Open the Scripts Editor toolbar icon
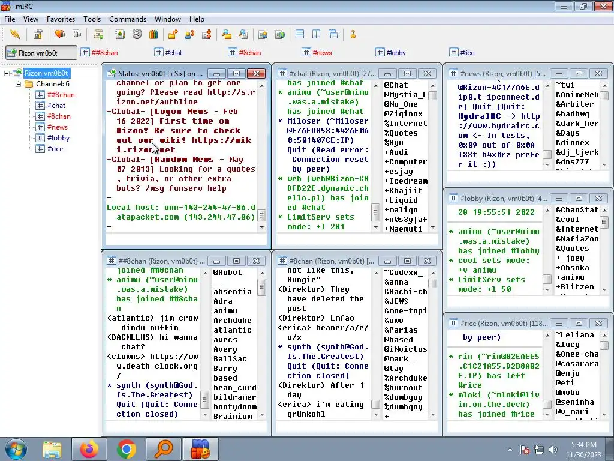The width and height of the screenshot is (614, 461). [x=98, y=34]
